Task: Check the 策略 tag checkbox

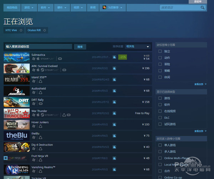Action: [x=160, y=71]
